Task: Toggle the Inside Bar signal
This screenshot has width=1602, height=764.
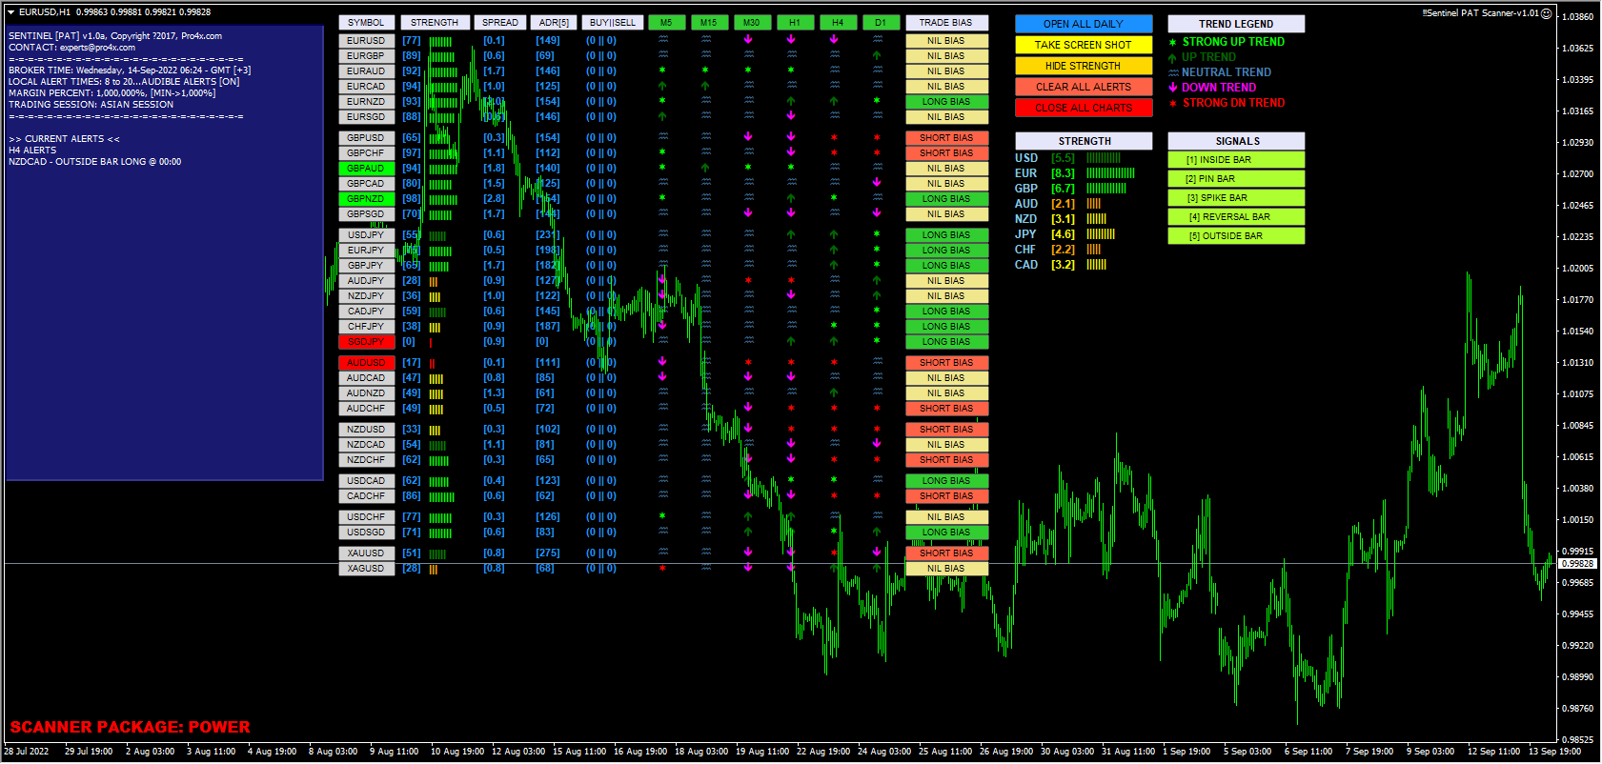Action: 1235,160
